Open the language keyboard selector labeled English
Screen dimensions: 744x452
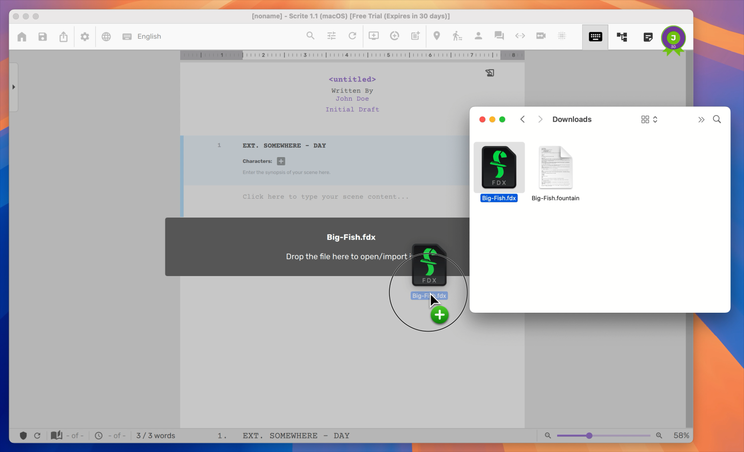tap(142, 36)
